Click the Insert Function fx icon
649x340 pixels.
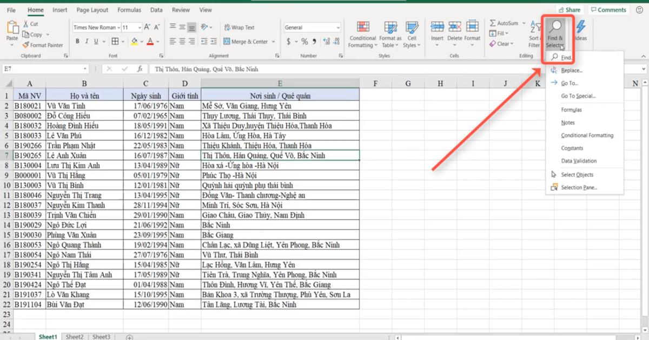[140, 69]
